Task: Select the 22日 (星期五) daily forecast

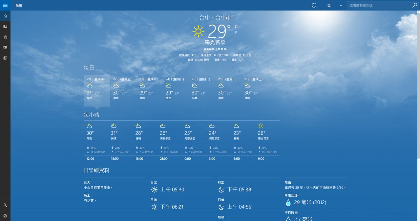Action: [x=123, y=90]
